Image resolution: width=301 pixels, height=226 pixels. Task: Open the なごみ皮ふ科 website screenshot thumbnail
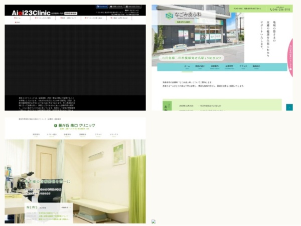click(222, 58)
